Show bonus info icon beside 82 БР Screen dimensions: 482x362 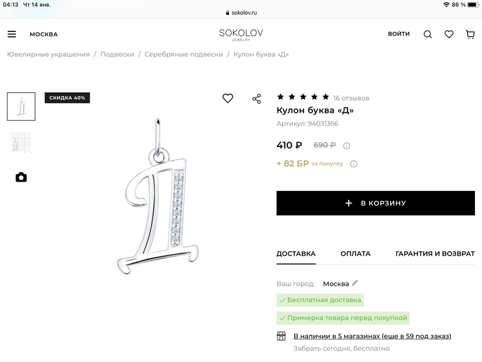pyautogui.click(x=354, y=164)
